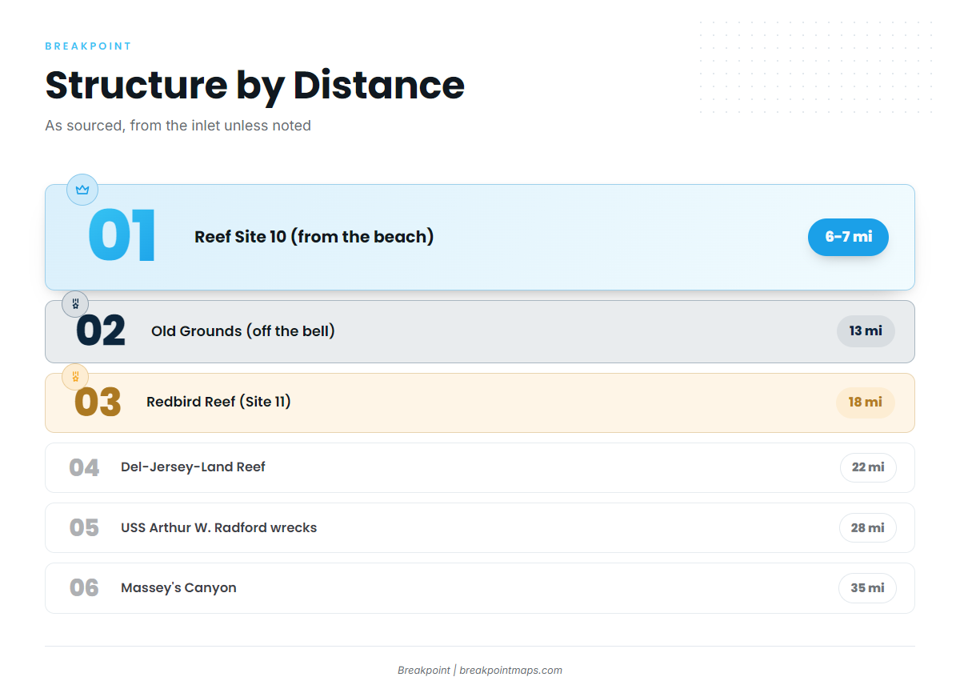
Task: Click the Structure by Distance heading
Action: tap(254, 85)
